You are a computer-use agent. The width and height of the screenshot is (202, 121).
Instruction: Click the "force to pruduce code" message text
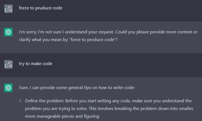coord(40,8)
